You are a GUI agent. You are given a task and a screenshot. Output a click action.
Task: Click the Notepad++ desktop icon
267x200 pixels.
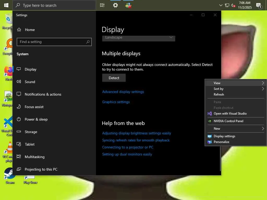(8, 99)
